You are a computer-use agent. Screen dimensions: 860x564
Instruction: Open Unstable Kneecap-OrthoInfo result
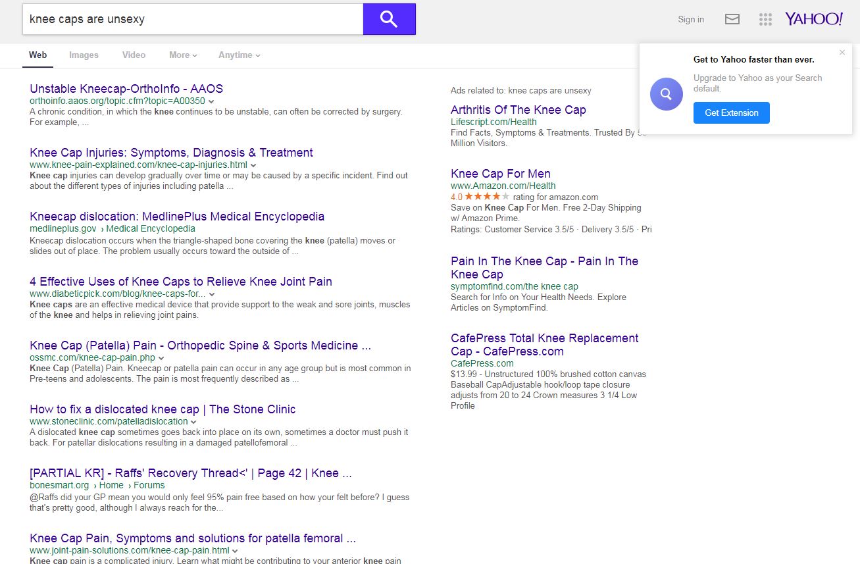[x=126, y=89]
